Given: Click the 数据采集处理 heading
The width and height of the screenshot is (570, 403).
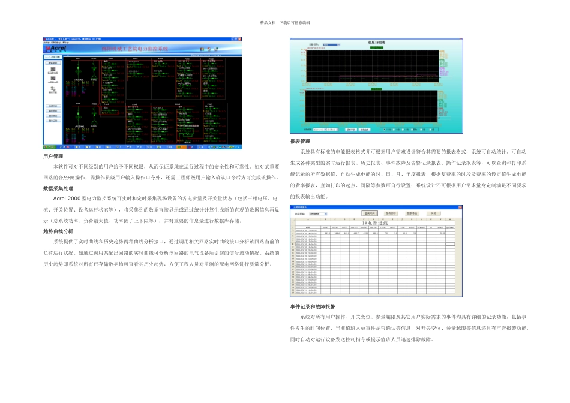Looking at the screenshot, I should pyautogui.click(x=58, y=188).
